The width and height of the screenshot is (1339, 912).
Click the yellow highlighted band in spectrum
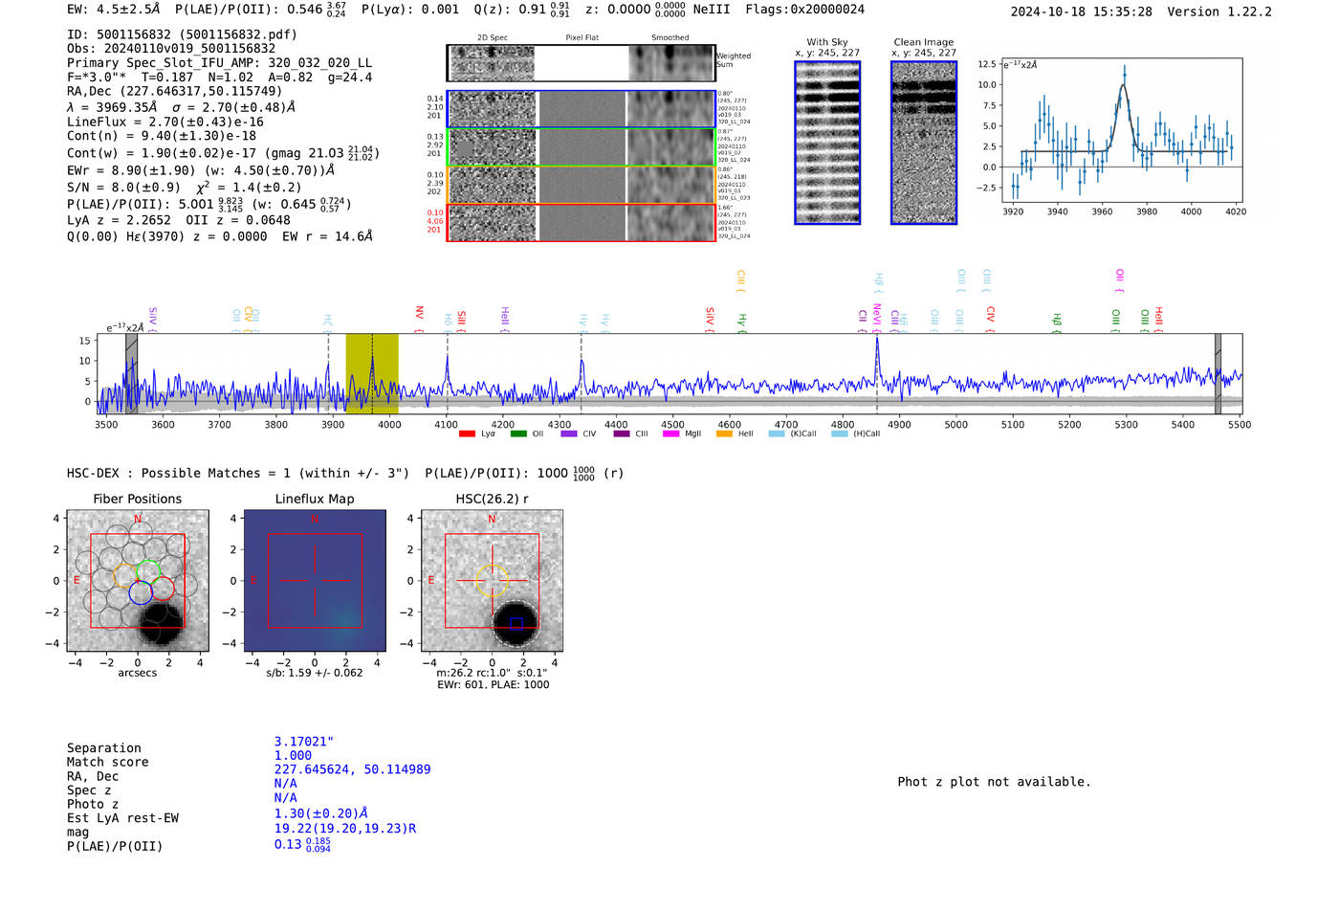(x=372, y=373)
